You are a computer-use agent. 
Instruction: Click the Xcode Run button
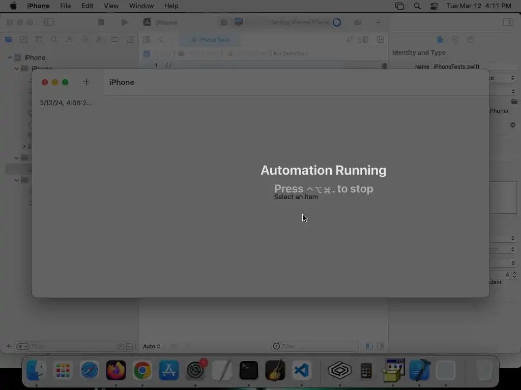coord(125,22)
